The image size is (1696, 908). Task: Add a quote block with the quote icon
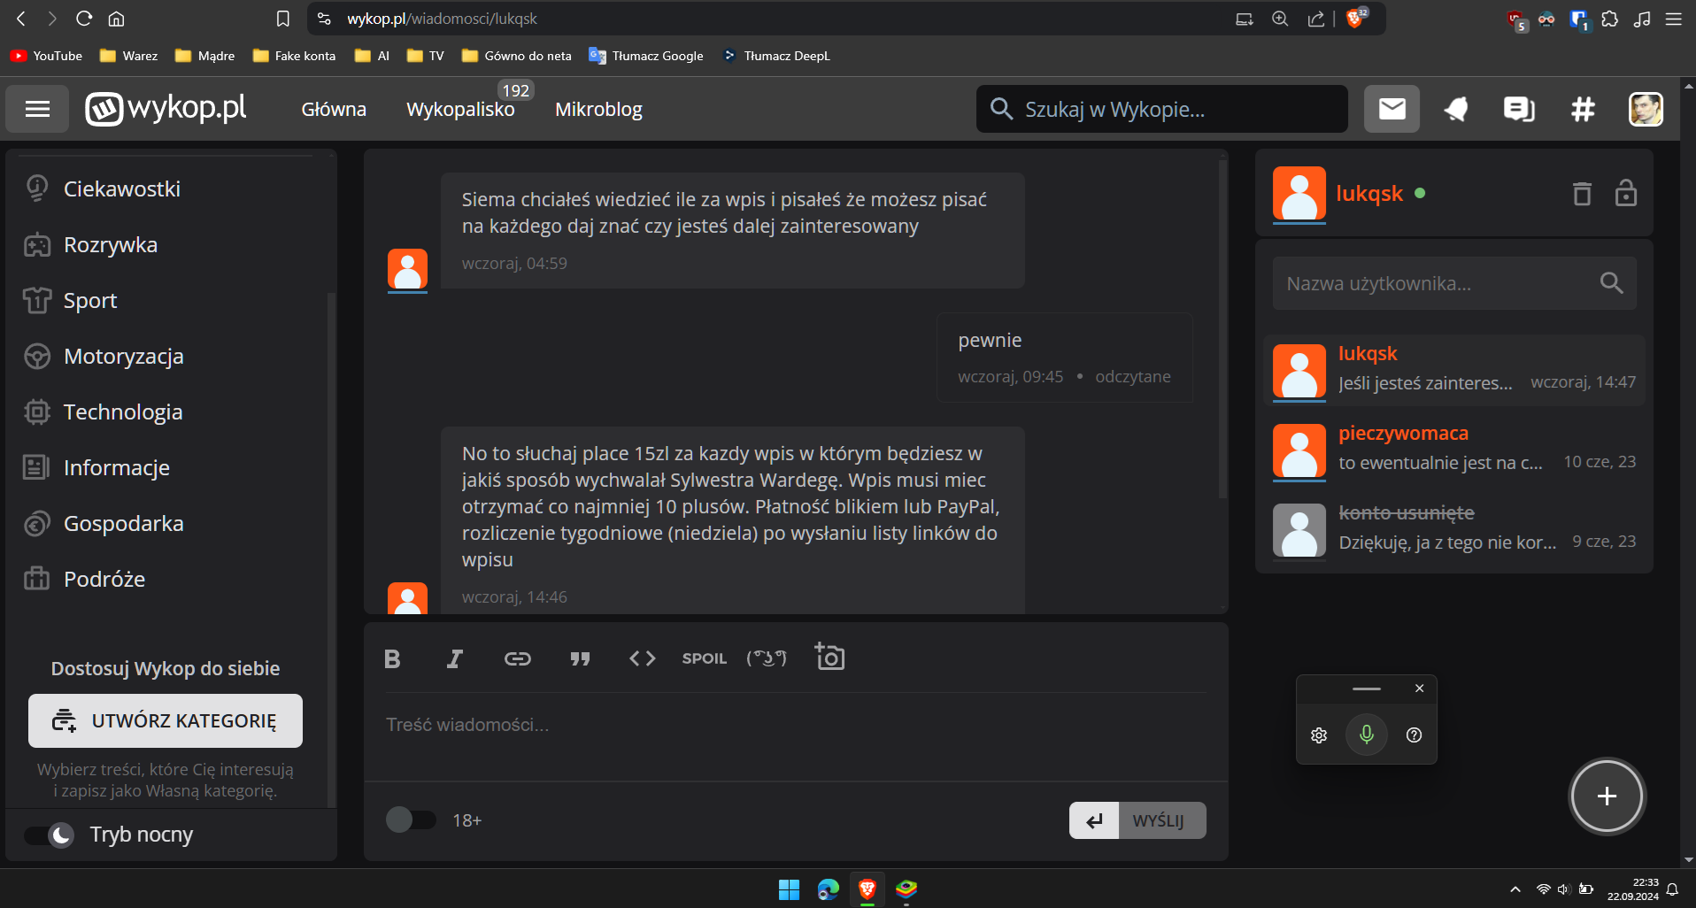tap(580, 658)
